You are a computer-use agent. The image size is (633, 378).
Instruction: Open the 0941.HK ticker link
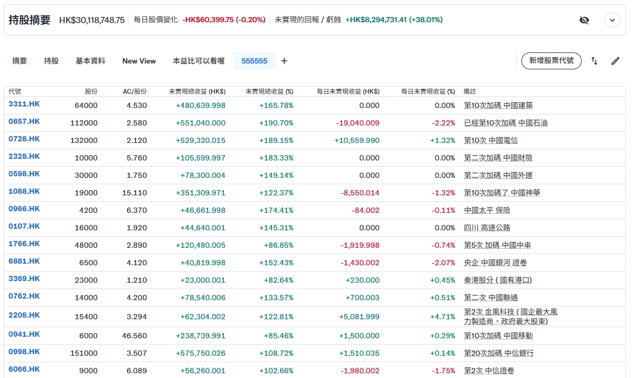[x=24, y=335]
